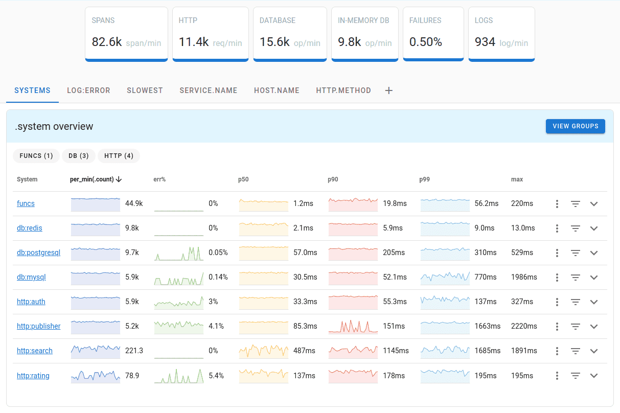Screen dimensions: 620x413
Task: Add a new dashboard tab with the plus icon
Action: click(x=388, y=90)
